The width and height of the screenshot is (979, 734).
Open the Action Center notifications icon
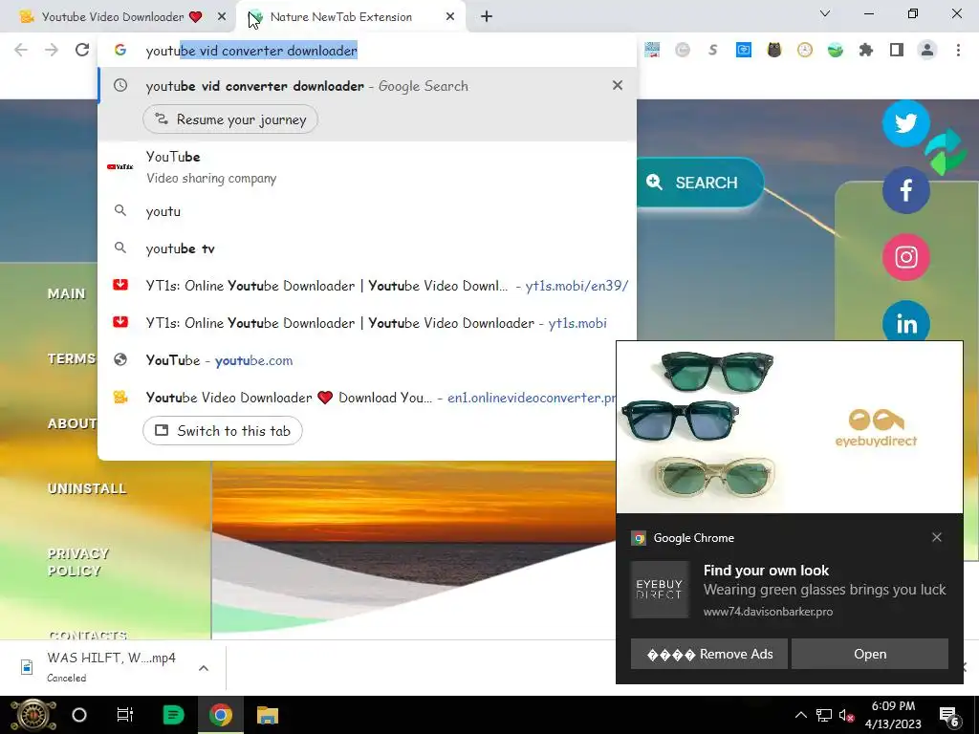[949, 716]
